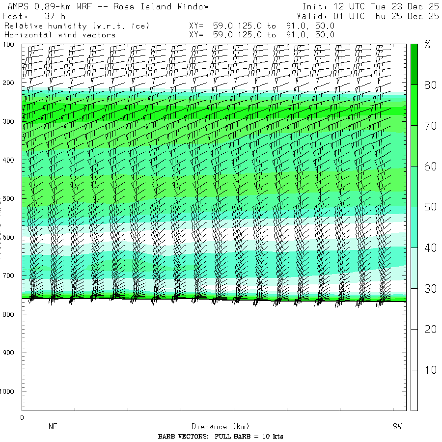Viewport: 442px width, 442px height.
Task: Click the 'Horizontal wind vectors' label
Action: (60, 35)
